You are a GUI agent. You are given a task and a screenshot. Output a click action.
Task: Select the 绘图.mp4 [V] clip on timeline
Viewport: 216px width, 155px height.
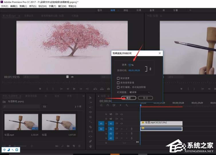pyautogui.click(x=162, y=123)
